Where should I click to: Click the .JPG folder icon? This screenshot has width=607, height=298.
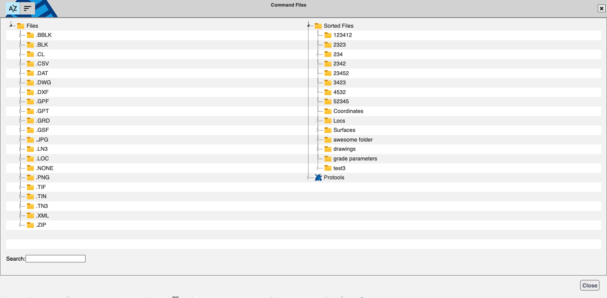click(x=30, y=140)
